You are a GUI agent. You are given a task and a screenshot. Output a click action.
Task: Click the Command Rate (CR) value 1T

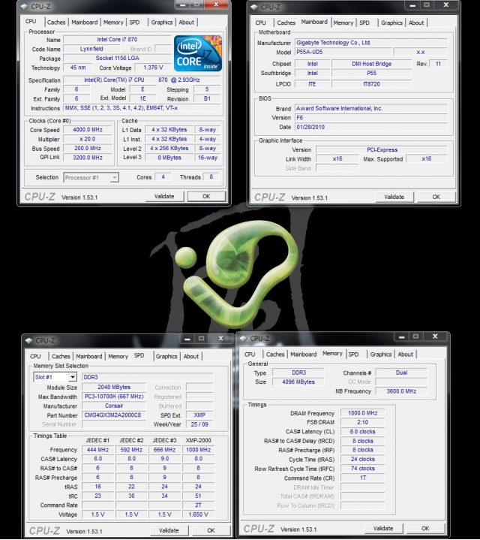363,478
